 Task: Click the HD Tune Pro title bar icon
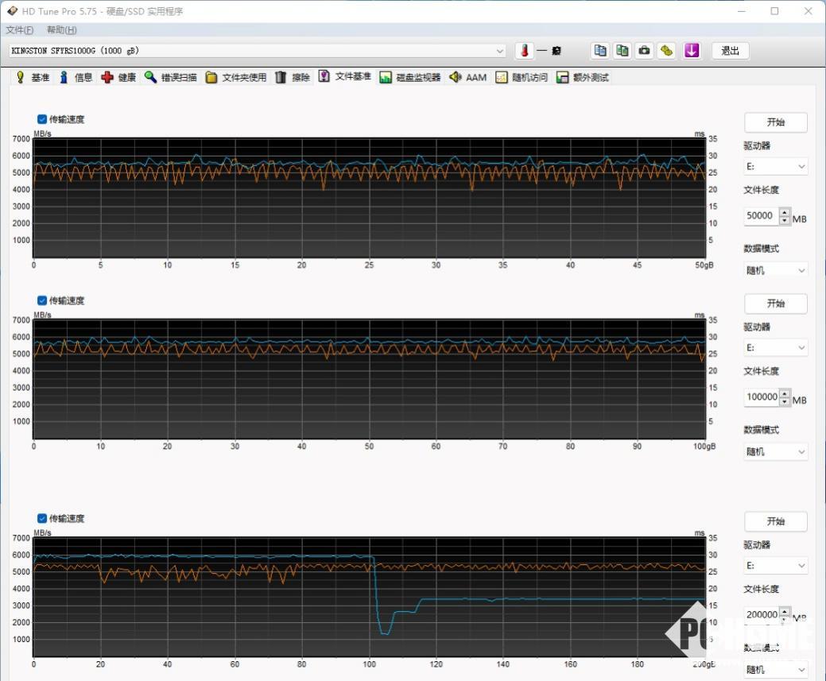(x=12, y=10)
